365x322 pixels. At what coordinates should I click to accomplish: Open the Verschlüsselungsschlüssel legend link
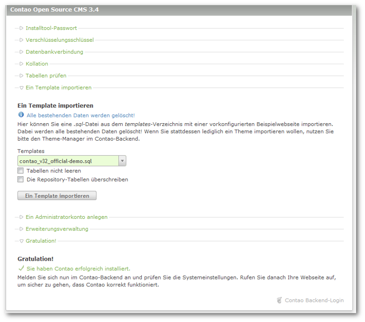[59, 40]
